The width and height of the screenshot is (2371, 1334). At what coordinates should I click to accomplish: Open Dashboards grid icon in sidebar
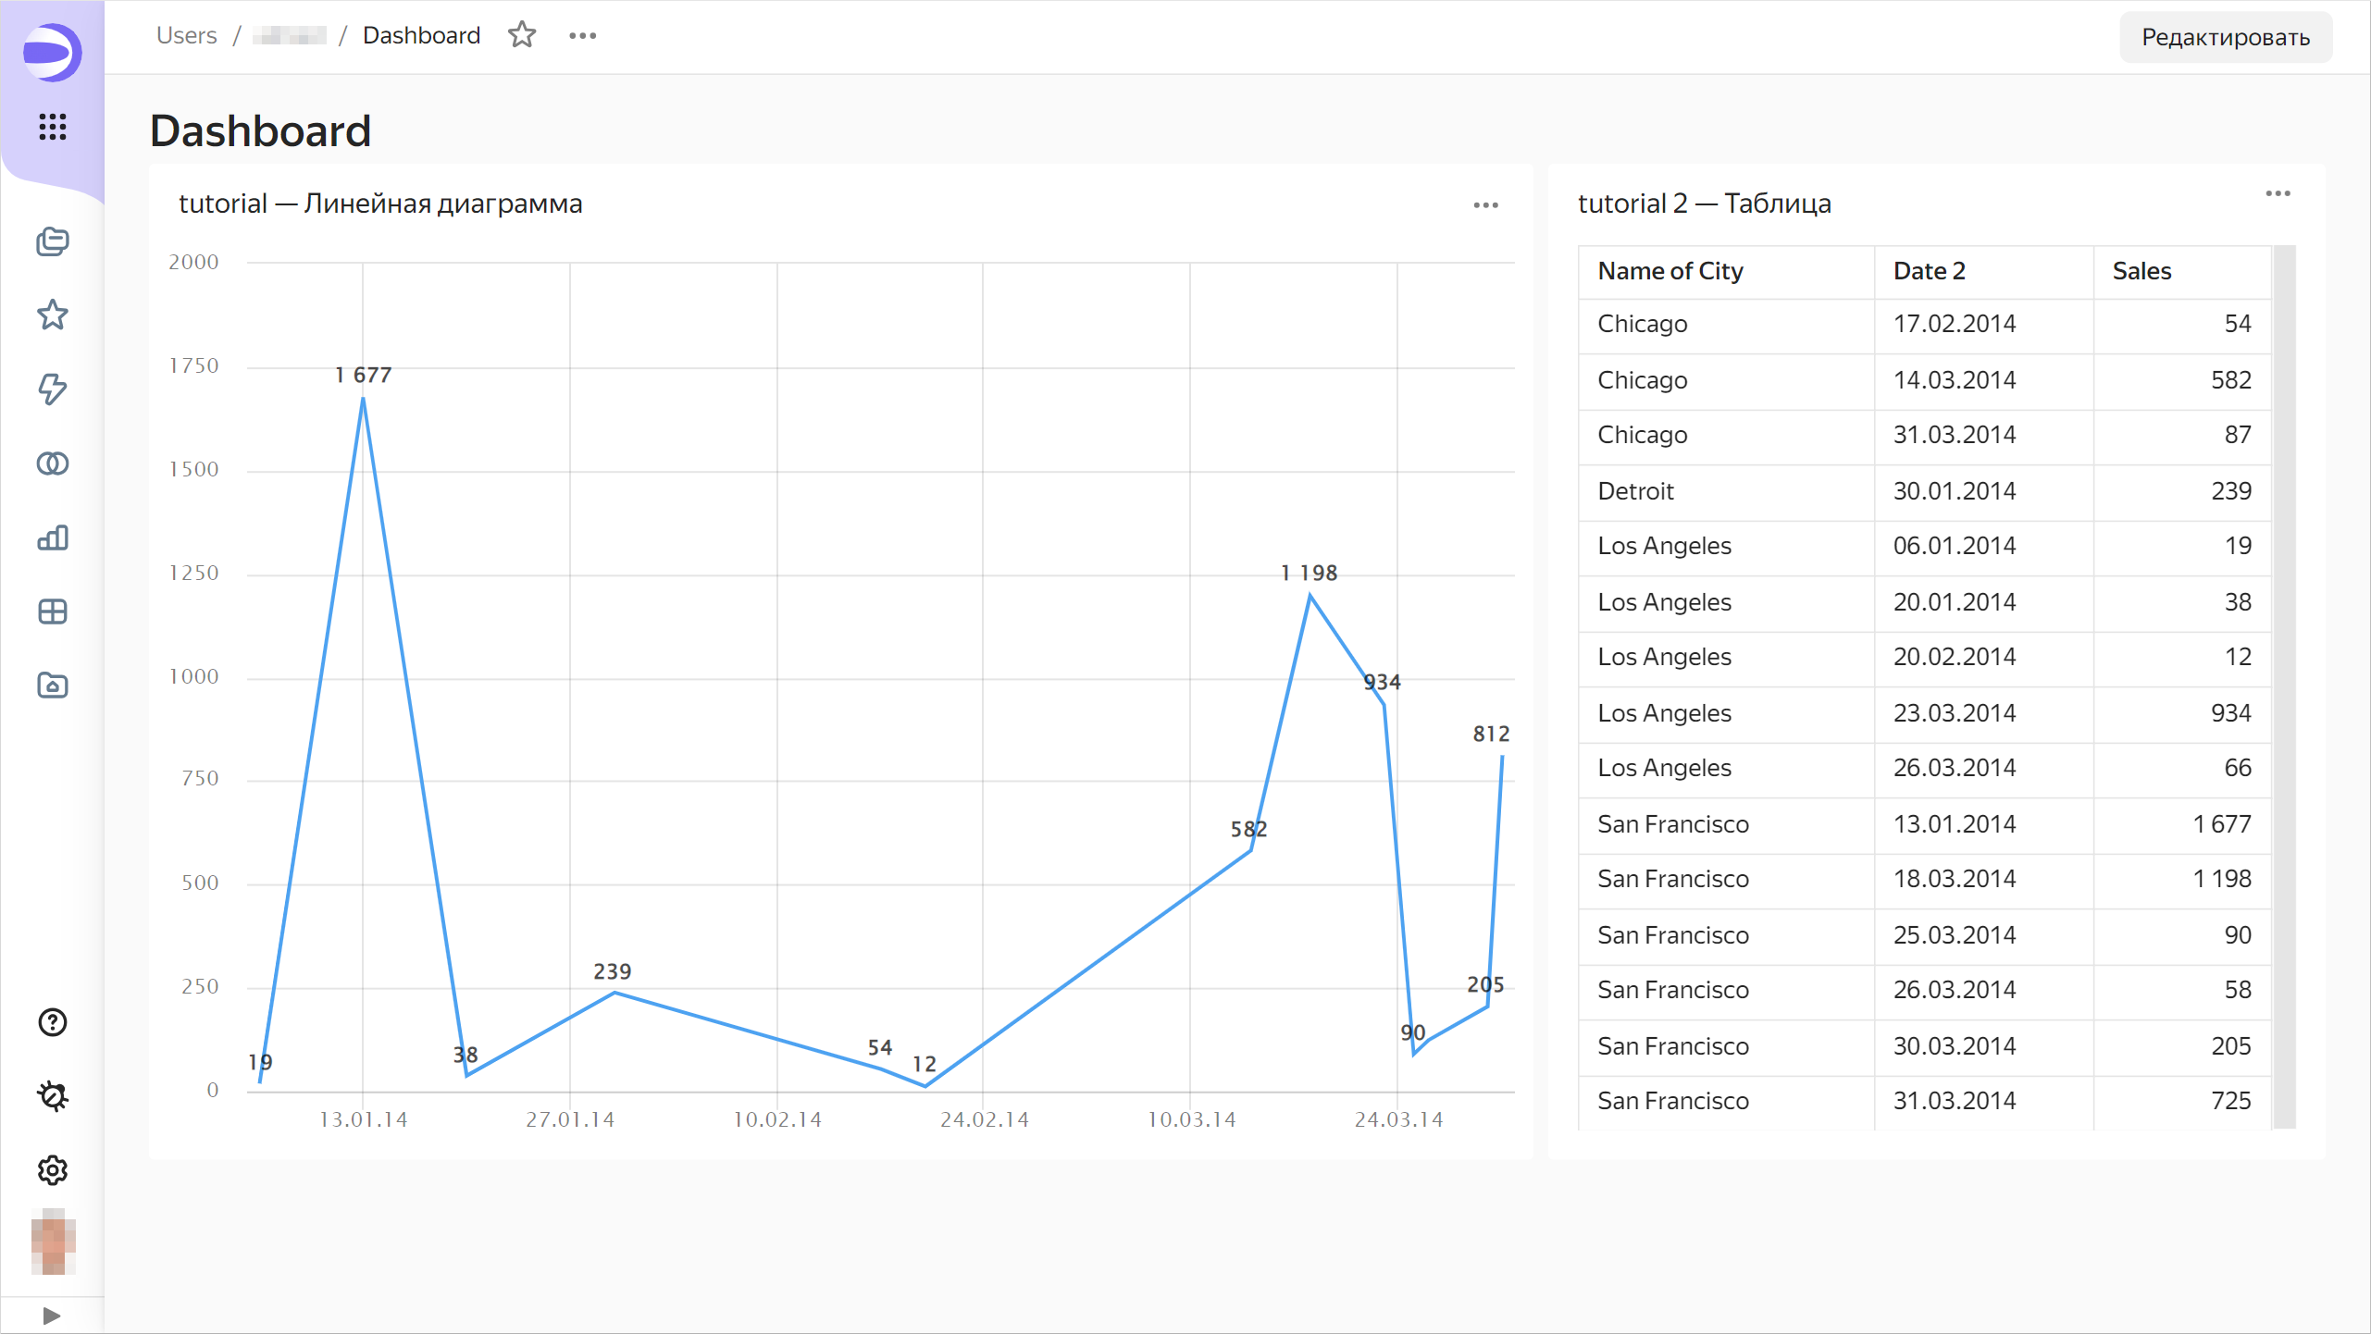point(52,611)
